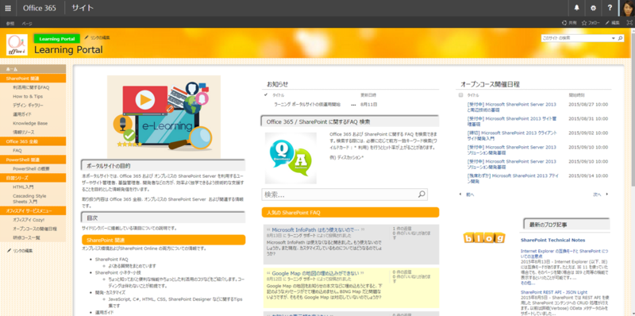Open 利活用に関するFAQ in sidebar
The image size is (635, 316).
point(31,87)
